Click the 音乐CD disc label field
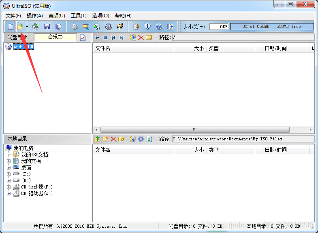The image size is (318, 233). tap(55, 37)
